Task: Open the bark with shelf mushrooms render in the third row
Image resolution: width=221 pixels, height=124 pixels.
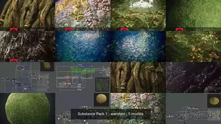Action: click(138, 77)
